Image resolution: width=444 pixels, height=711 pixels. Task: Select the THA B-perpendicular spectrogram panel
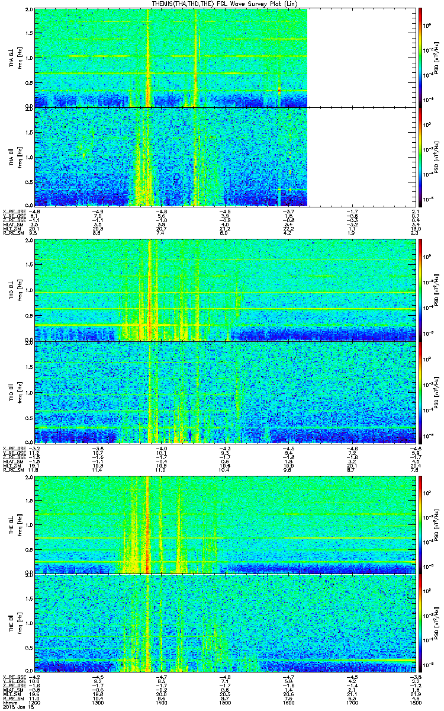tap(171, 57)
